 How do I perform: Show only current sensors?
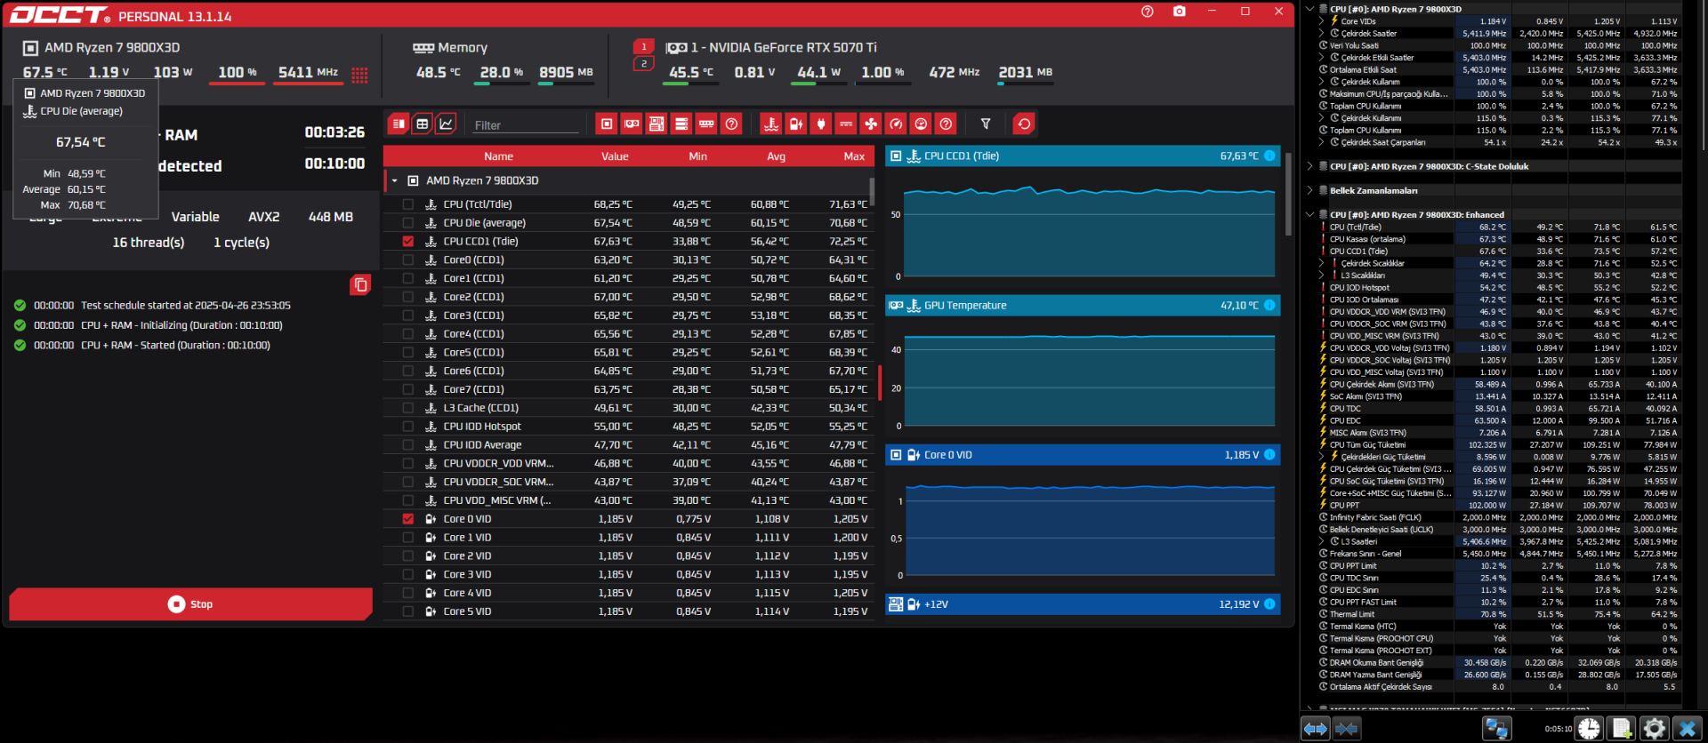pyautogui.click(x=846, y=124)
